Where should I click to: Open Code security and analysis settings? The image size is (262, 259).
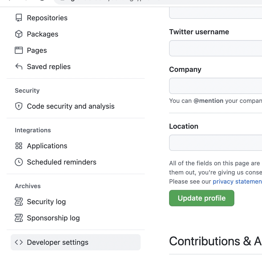71,106
